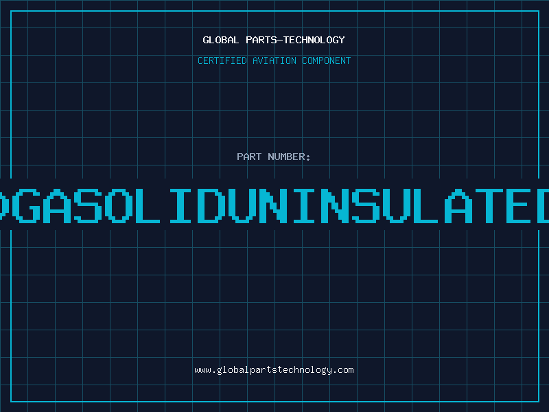Click the PART NUMBER: label
Image resolution: width=549 pixels, height=412 pixels.
point(274,157)
